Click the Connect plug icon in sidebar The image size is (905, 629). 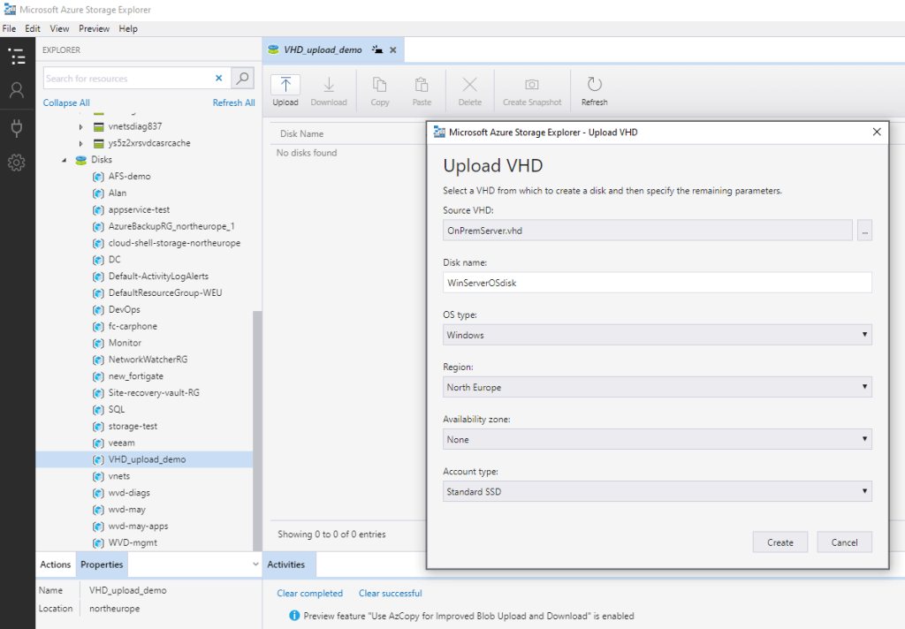(18, 125)
